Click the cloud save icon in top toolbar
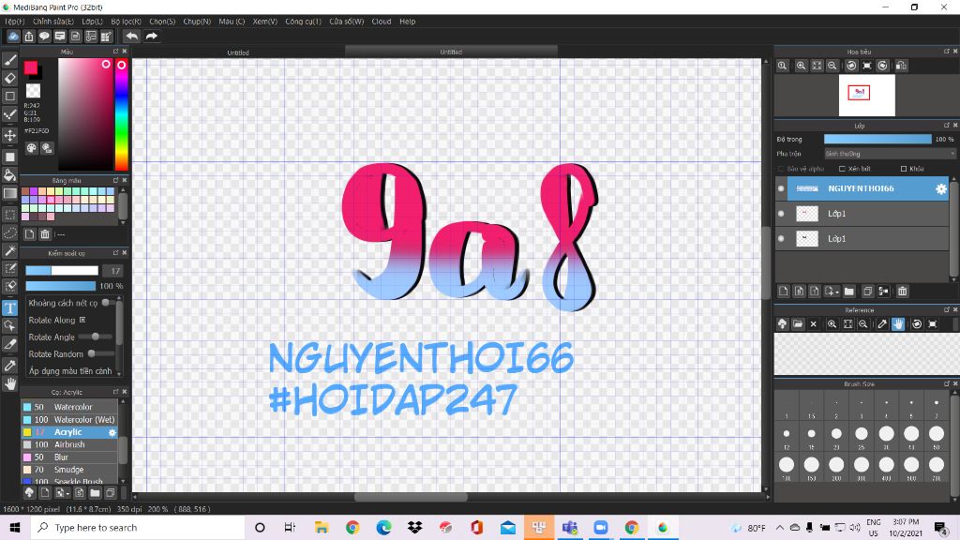 point(13,37)
